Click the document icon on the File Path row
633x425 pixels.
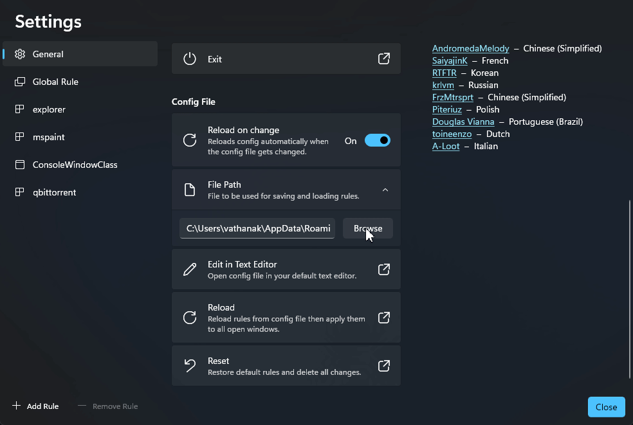(x=190, y=189)
